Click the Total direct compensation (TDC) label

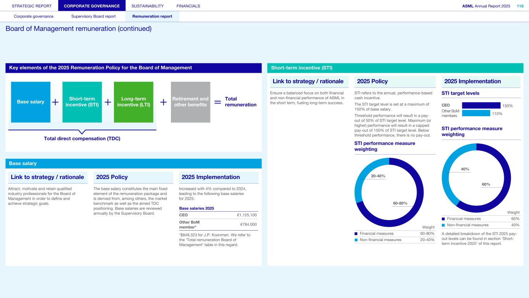click(x=82, y=139)
